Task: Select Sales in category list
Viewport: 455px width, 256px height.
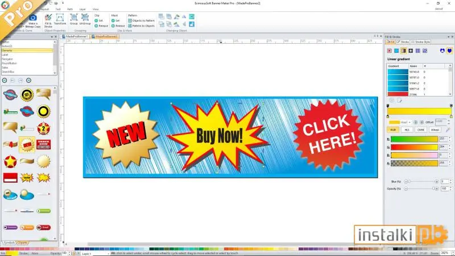Action: 27,68
